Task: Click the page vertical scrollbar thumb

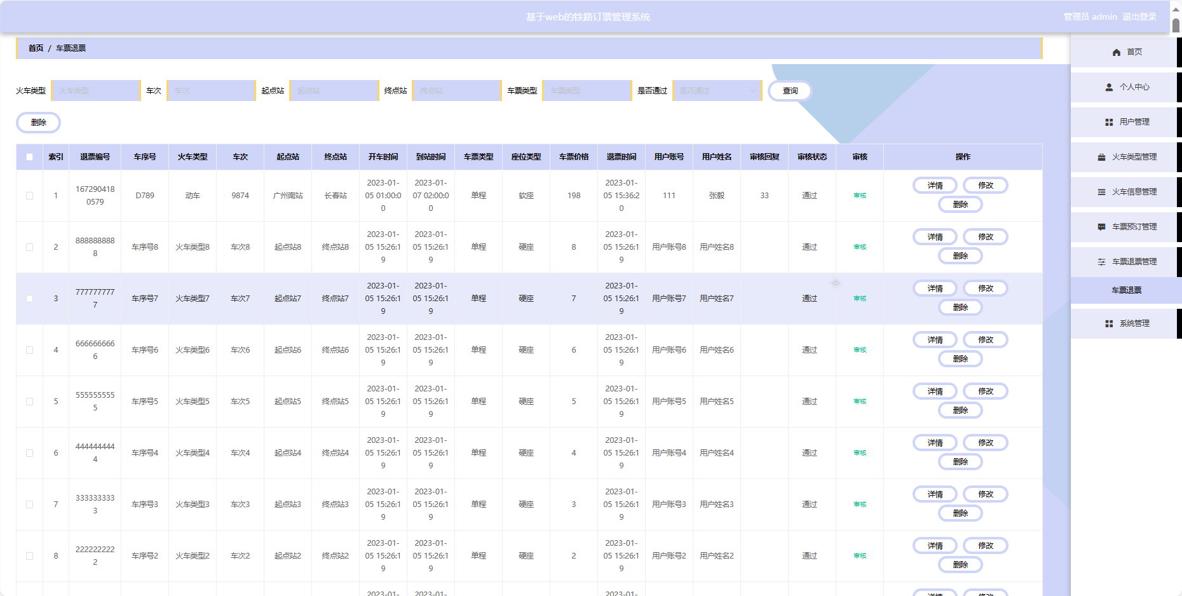Action: [x=1176, y=25]
